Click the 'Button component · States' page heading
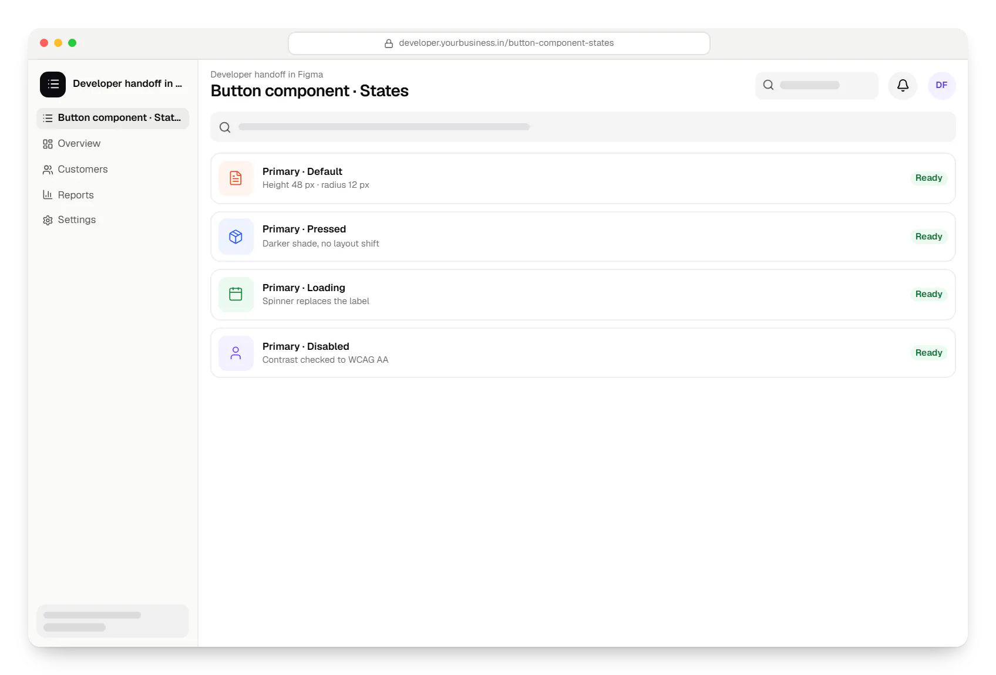 click(309, 91)
